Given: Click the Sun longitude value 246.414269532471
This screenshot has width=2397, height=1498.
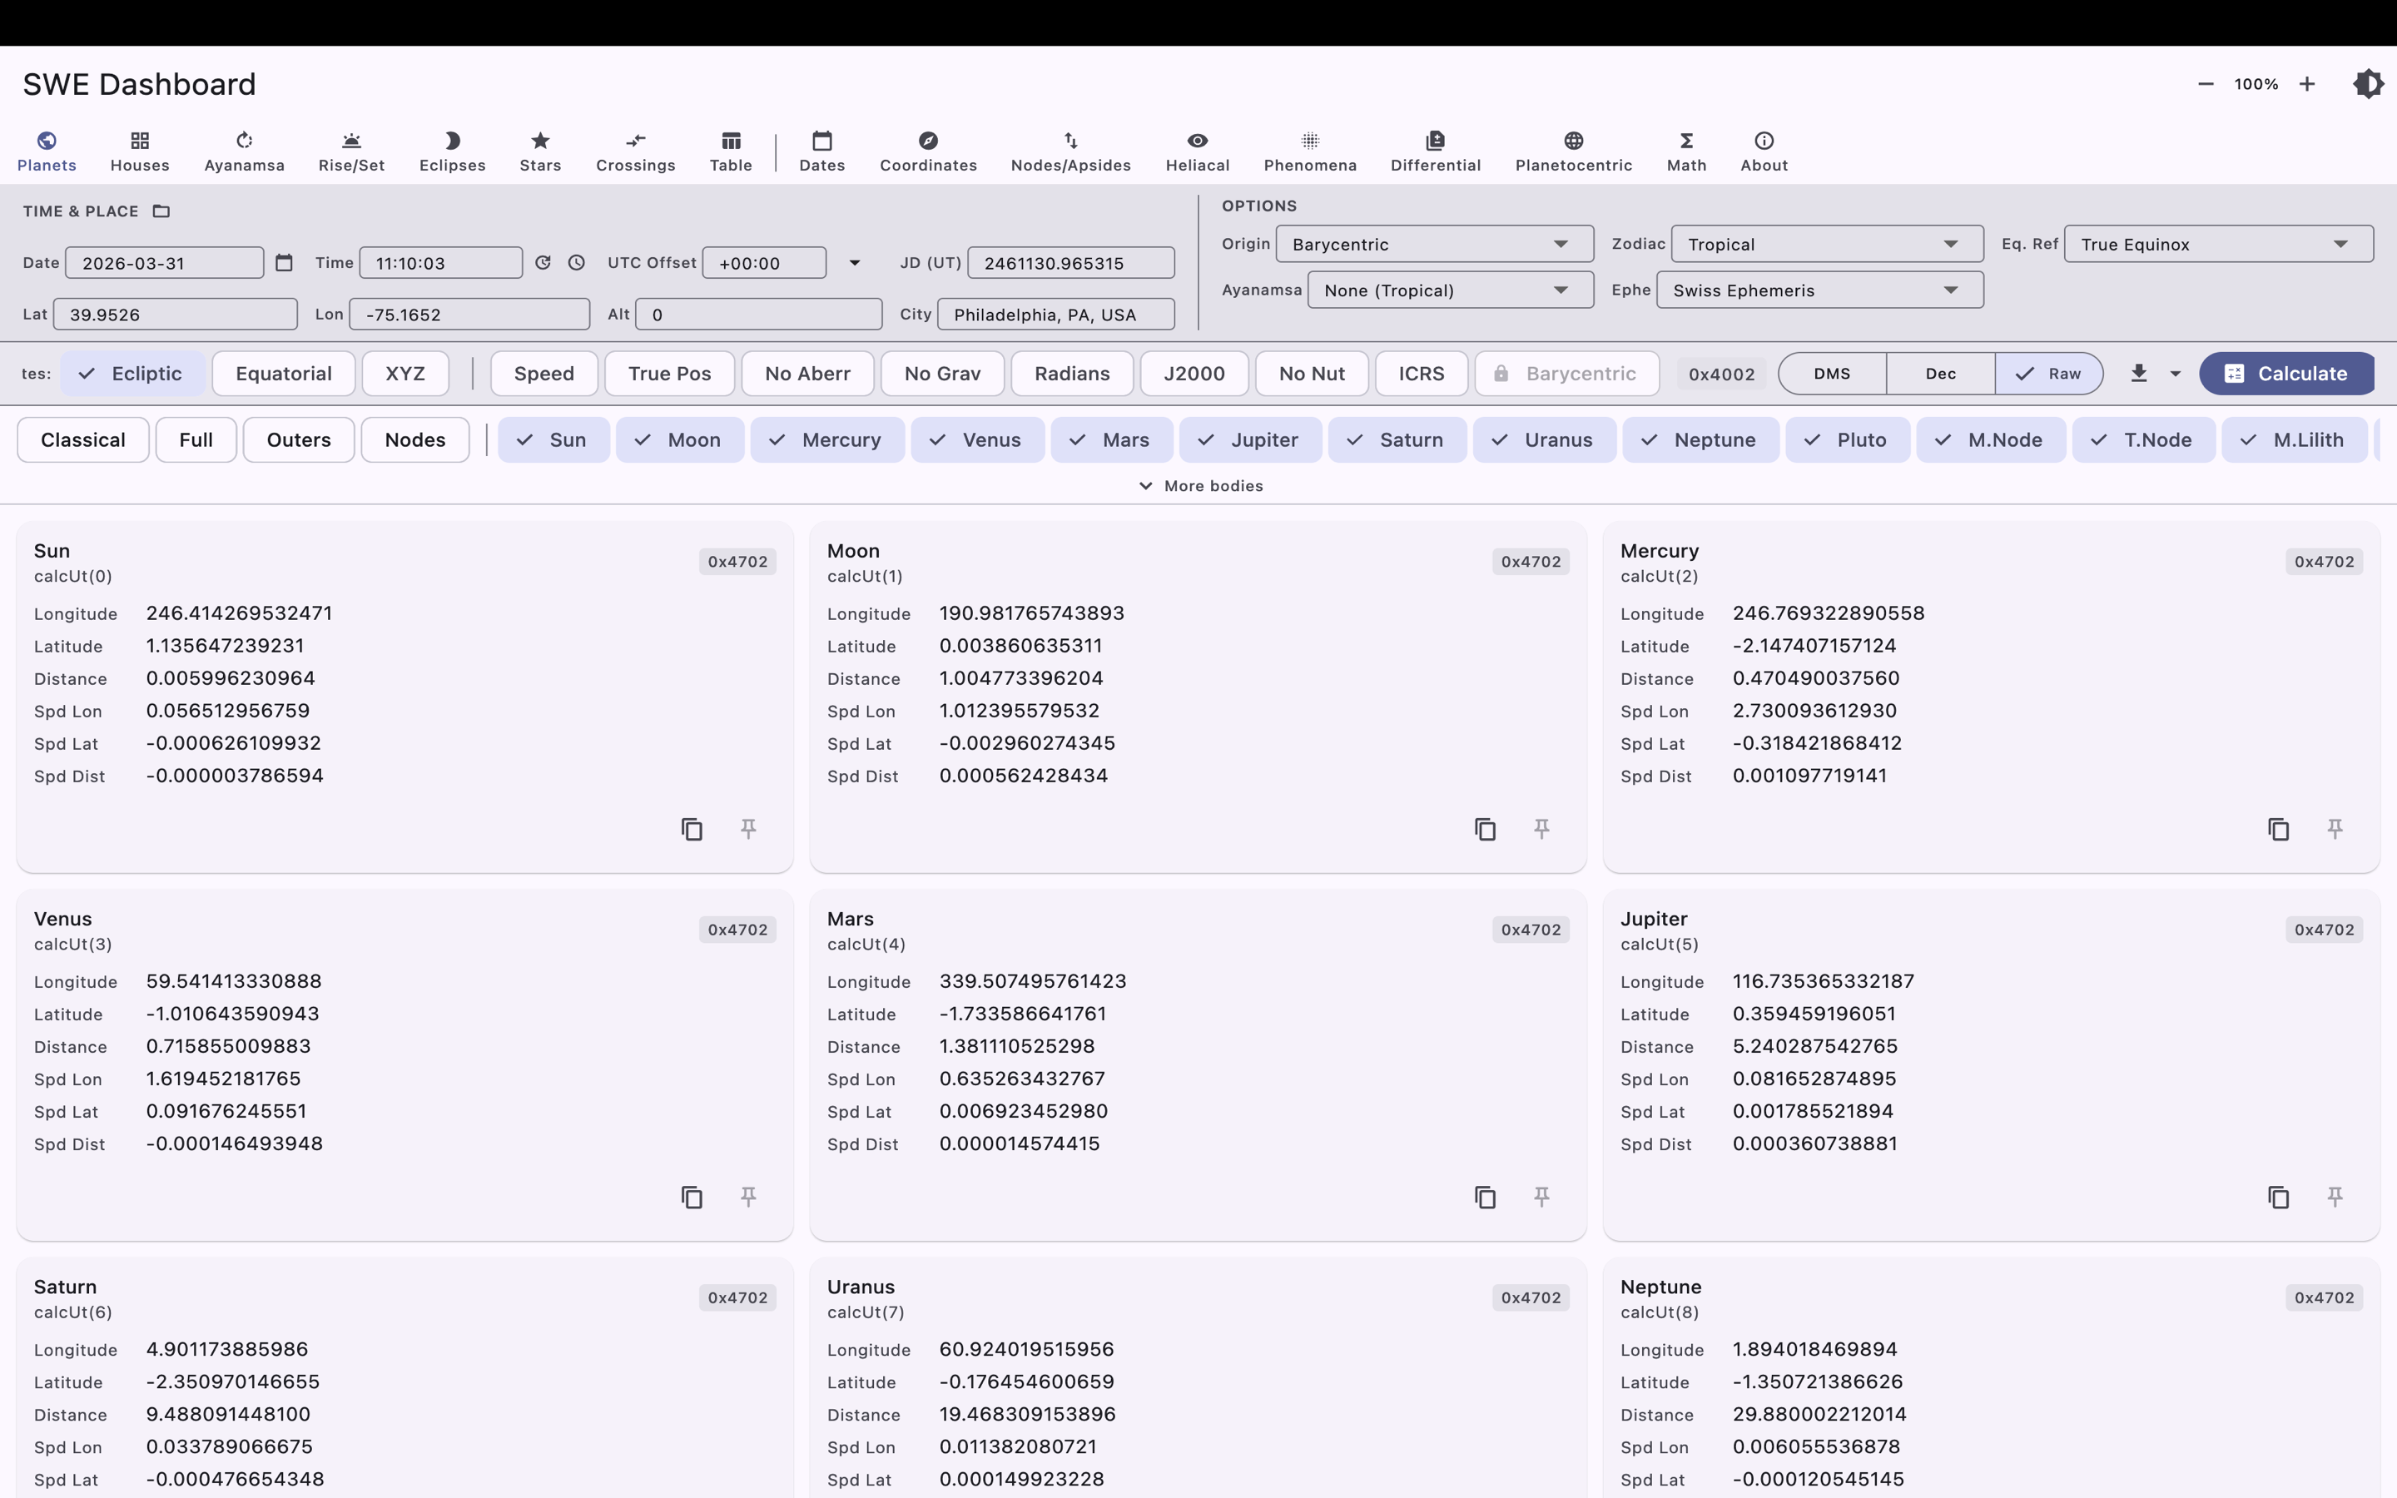Looking at the screenshot, I should click(x=239, y=613).
